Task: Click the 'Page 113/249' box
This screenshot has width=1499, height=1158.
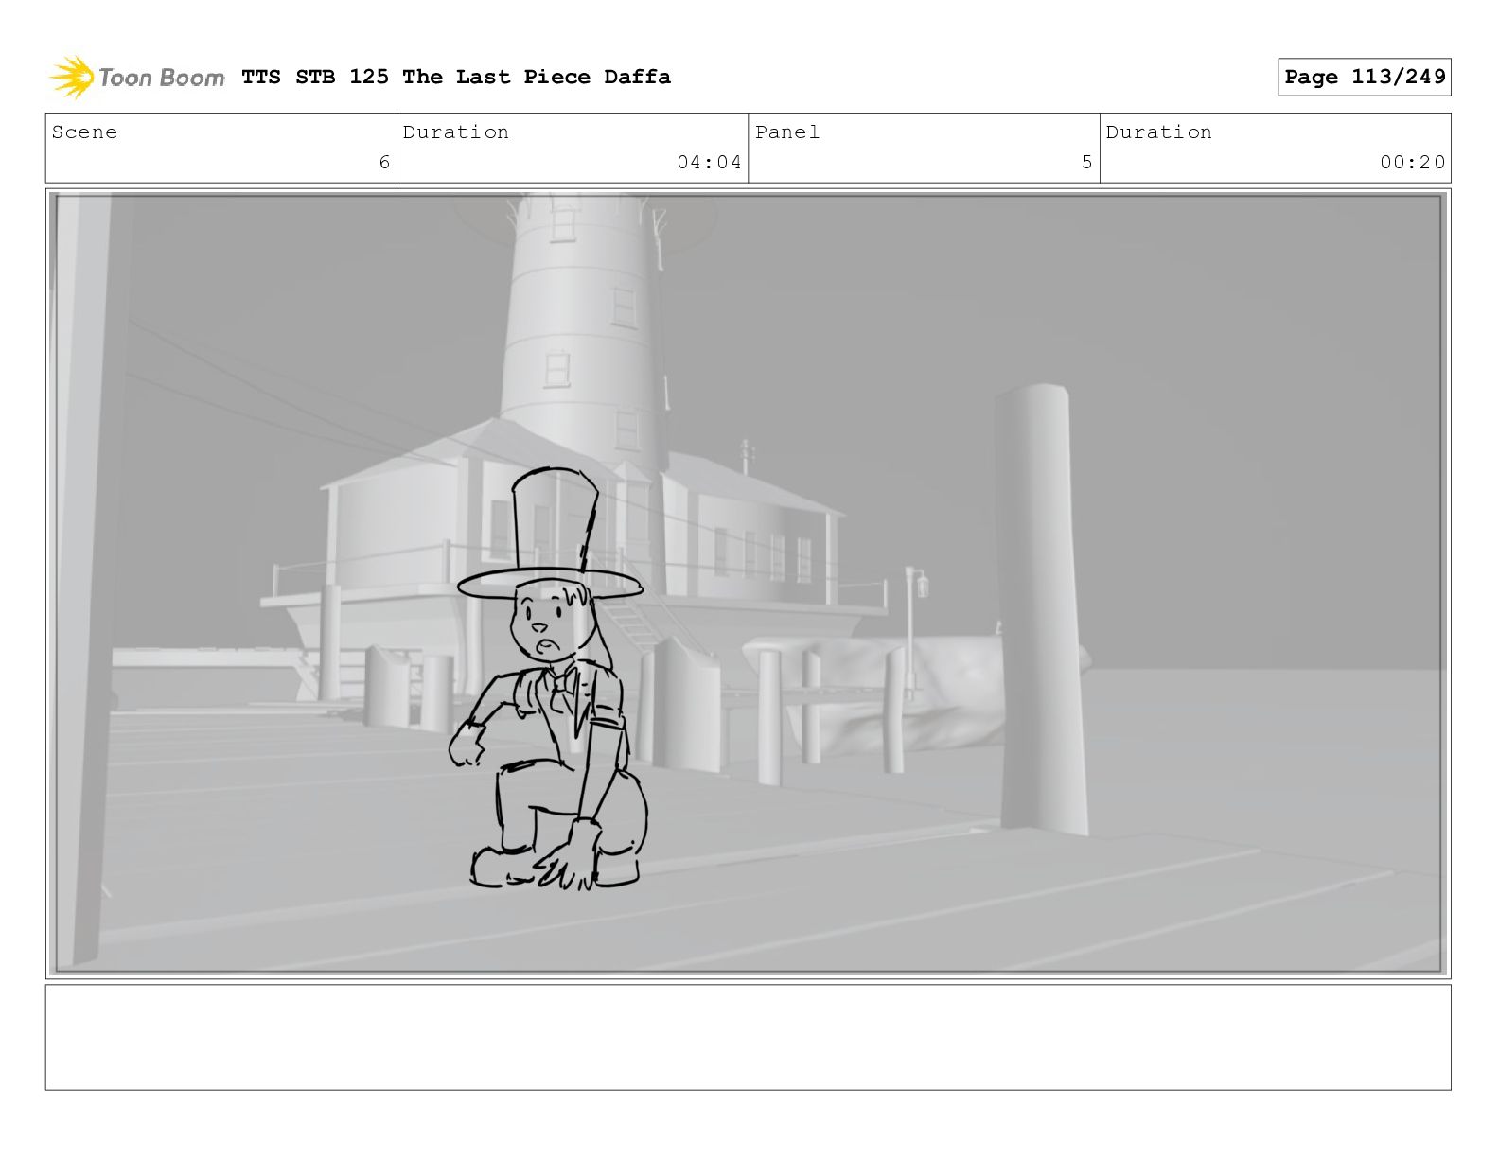Action: (1365, 77)
